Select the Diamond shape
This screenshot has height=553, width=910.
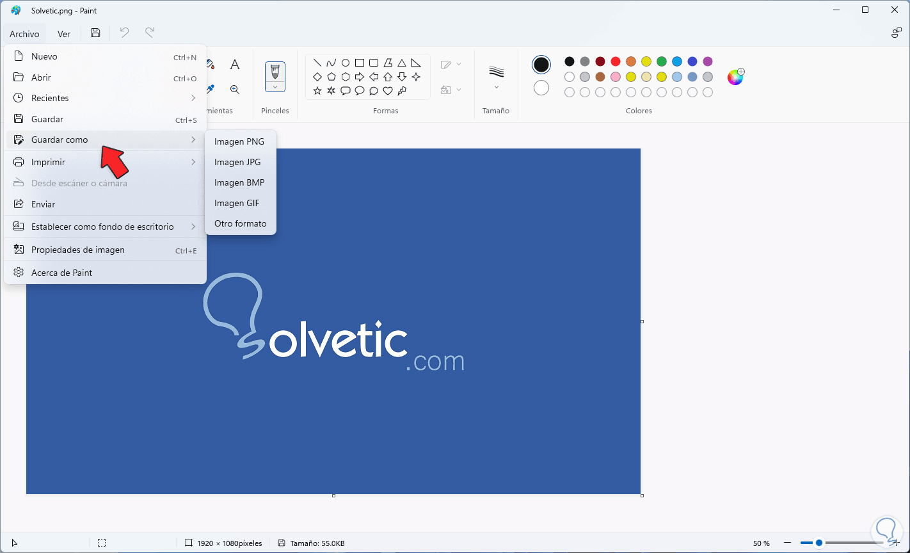317,77
